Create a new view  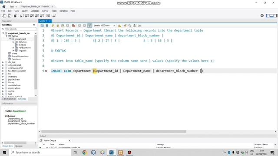click(x=32, y=16)
